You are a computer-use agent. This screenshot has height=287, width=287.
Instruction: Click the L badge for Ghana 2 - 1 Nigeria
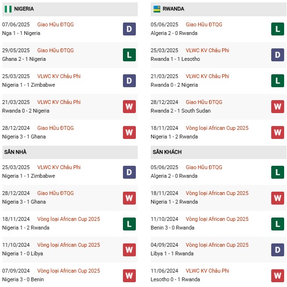pyautogui.click(x=129, y=55)
